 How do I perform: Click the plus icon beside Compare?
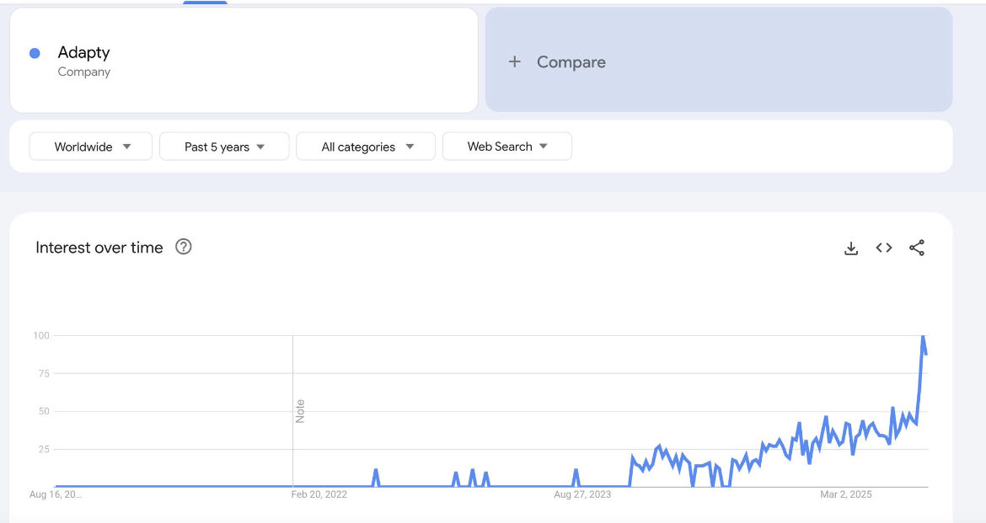point(514,61)
